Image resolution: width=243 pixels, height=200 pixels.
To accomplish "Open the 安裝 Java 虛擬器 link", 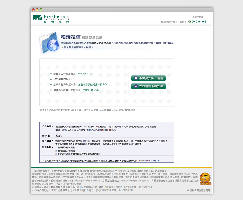I will (x=102, y=110).
